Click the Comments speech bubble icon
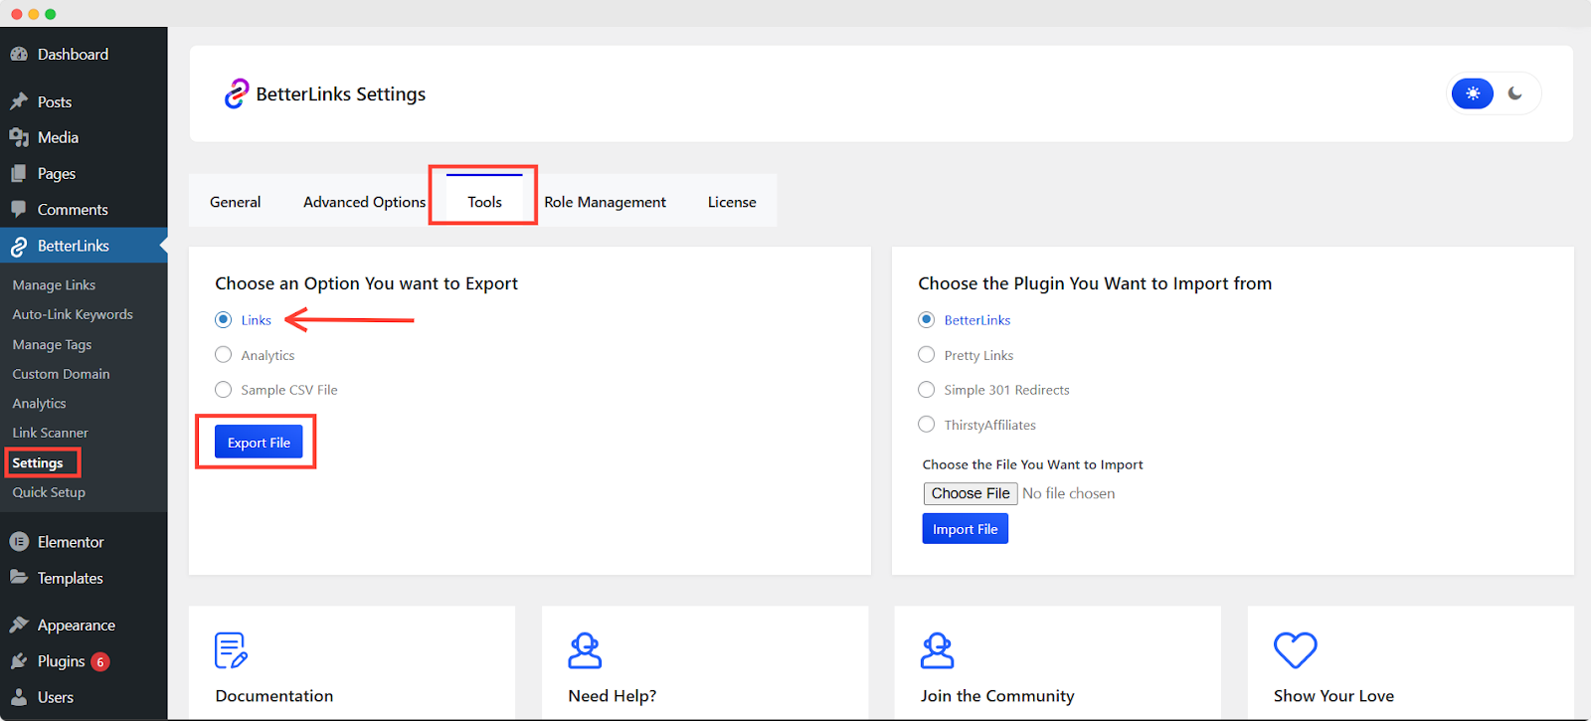The image size is (1591, 721). (19, 209)
